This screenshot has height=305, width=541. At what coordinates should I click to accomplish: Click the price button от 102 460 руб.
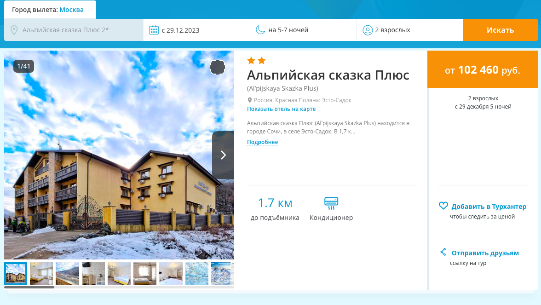pyautogui.click(x=482, y=69)
